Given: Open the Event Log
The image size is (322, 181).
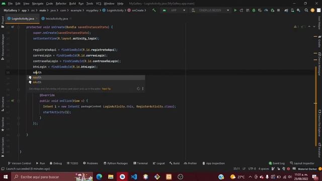Looking at the screenshot, I should 277,163.
